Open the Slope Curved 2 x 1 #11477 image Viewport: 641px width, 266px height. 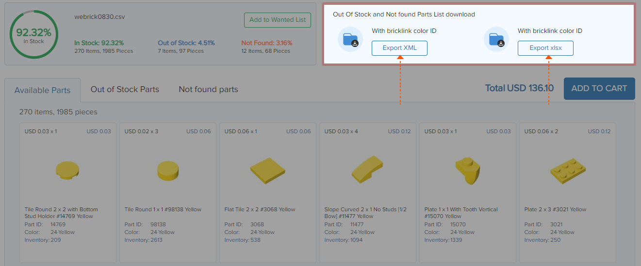(x=367, y=170)
